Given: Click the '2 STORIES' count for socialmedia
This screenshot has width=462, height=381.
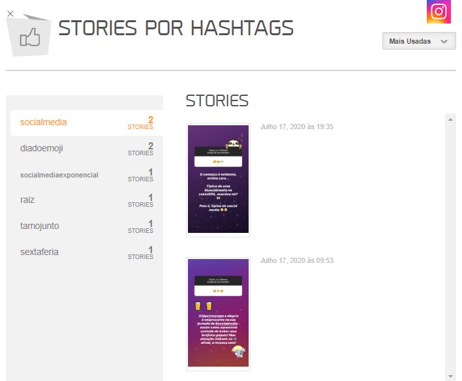Looking at the screenshot, I should pos(140,123).
